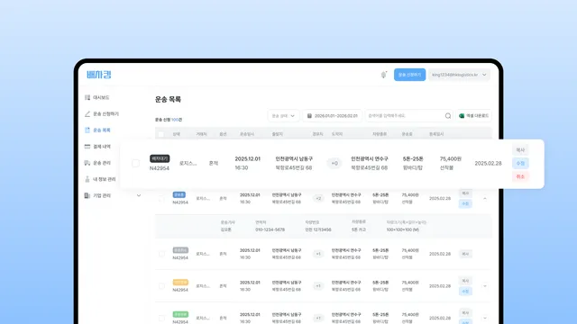Open the king1234 account dropdown

(x=459, y=75)
